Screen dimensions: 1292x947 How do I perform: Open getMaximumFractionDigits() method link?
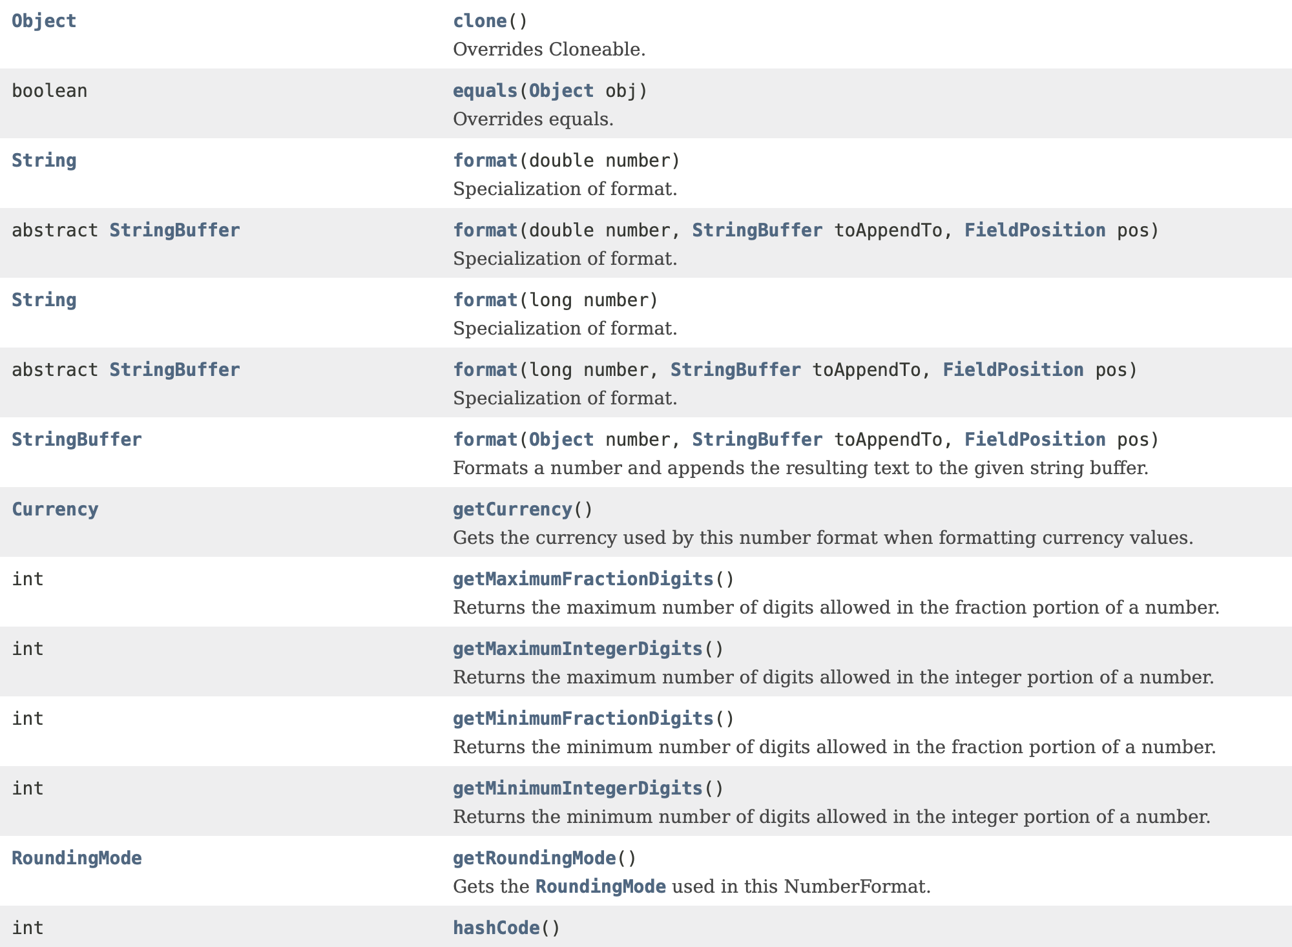click(x=583, y=579)
